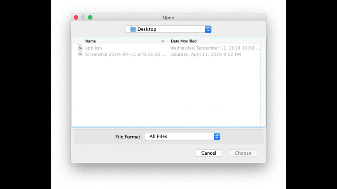The width and height of the screenshot is (337, 189).
Task: Click the green zoom window button
Action: (x=90, y=17)
